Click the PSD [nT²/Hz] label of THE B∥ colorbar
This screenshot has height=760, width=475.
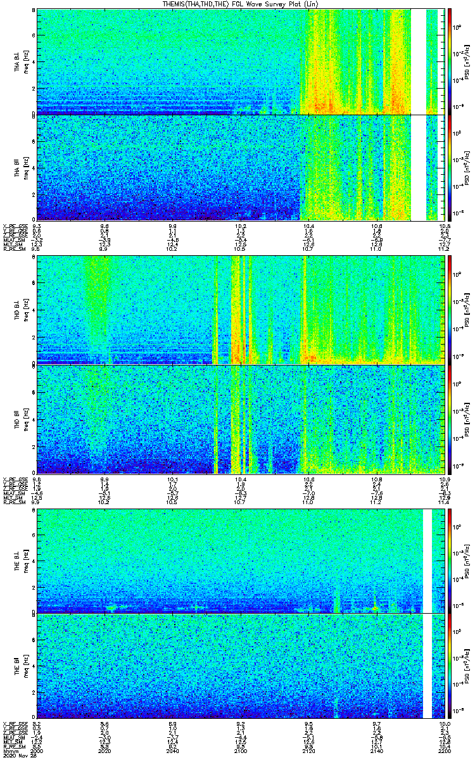467,666
